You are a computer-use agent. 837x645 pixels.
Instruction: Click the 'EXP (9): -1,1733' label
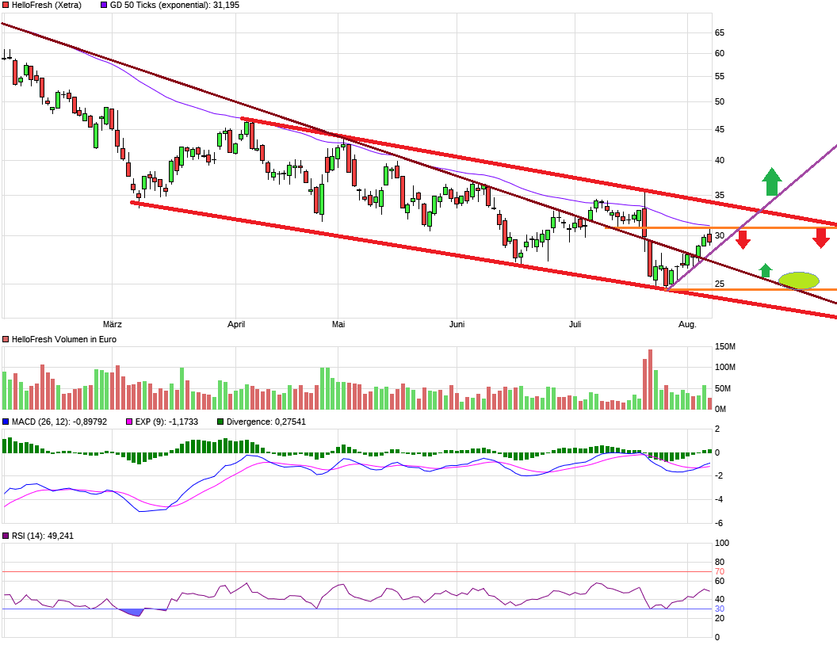[x=166, y=422]
